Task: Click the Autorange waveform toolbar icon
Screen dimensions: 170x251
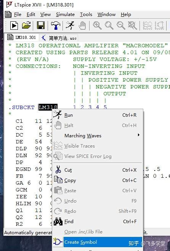Action: 147,26
